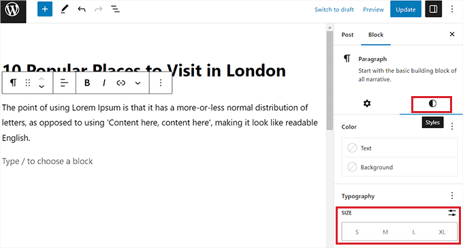
Task: Click the WordPress logo icon
Action: pyautogui.click(x=13, y=10)
